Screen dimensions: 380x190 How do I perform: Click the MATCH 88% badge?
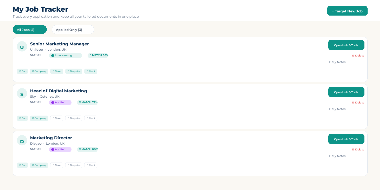(98, 55)
